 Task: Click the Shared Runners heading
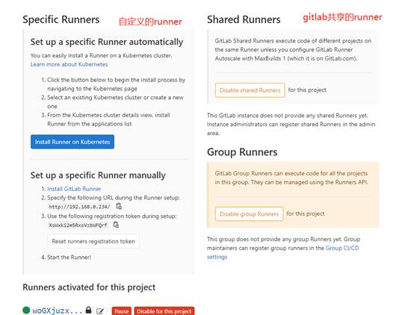244,19
